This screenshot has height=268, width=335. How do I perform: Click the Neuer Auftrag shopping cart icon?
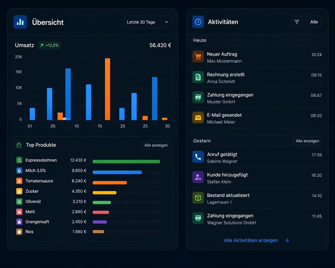198,57
